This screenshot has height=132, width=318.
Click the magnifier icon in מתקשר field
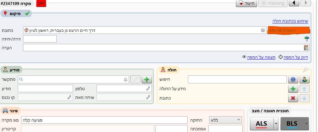(x=21, y=79)
